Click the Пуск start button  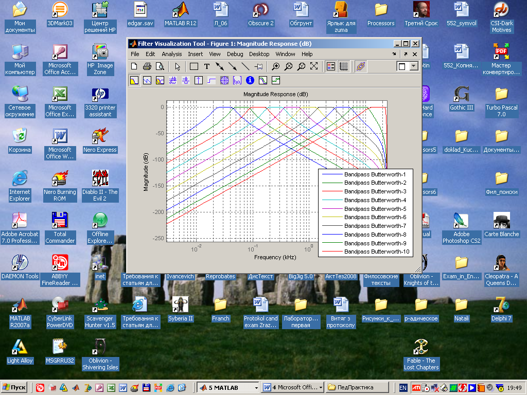pos(14,388)
